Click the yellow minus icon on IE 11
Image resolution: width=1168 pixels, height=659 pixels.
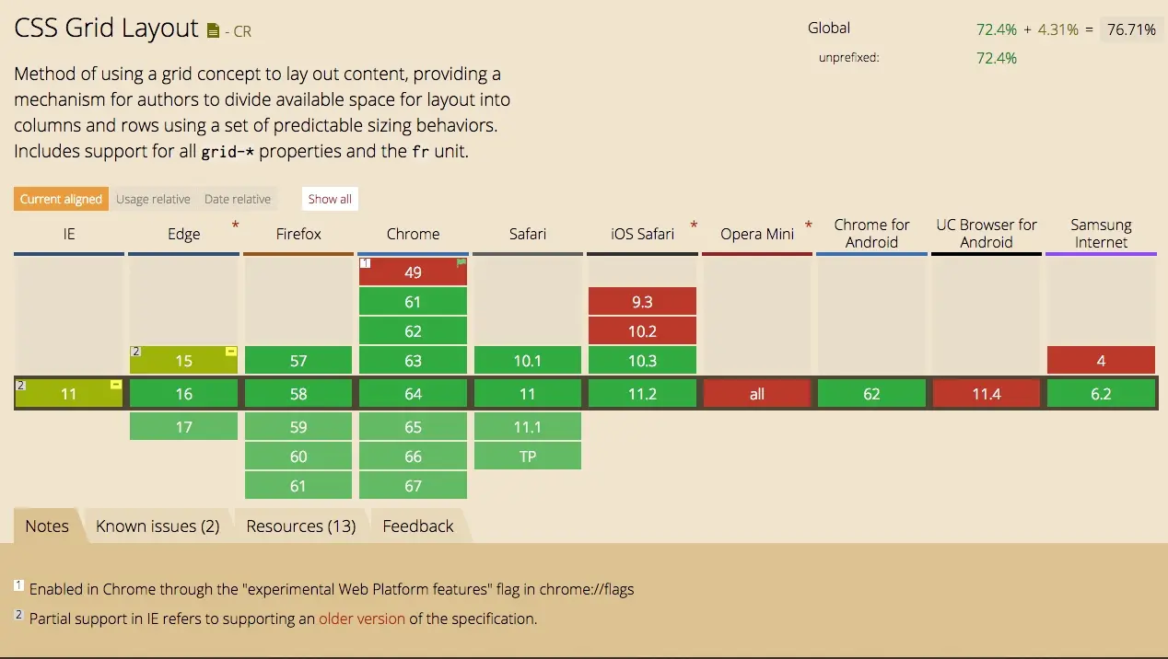[x=116, y=385]
